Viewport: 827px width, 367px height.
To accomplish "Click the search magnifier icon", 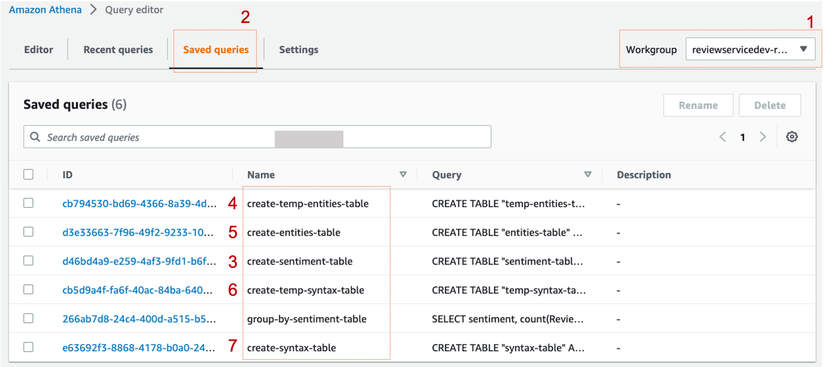I will point(35,137).
